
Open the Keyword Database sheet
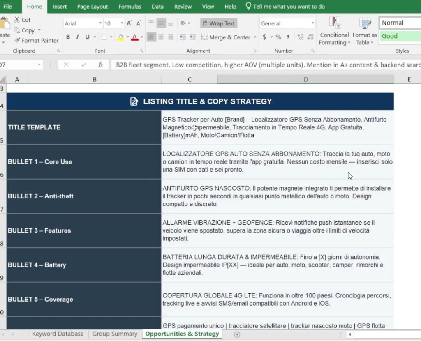coord(58,334)
